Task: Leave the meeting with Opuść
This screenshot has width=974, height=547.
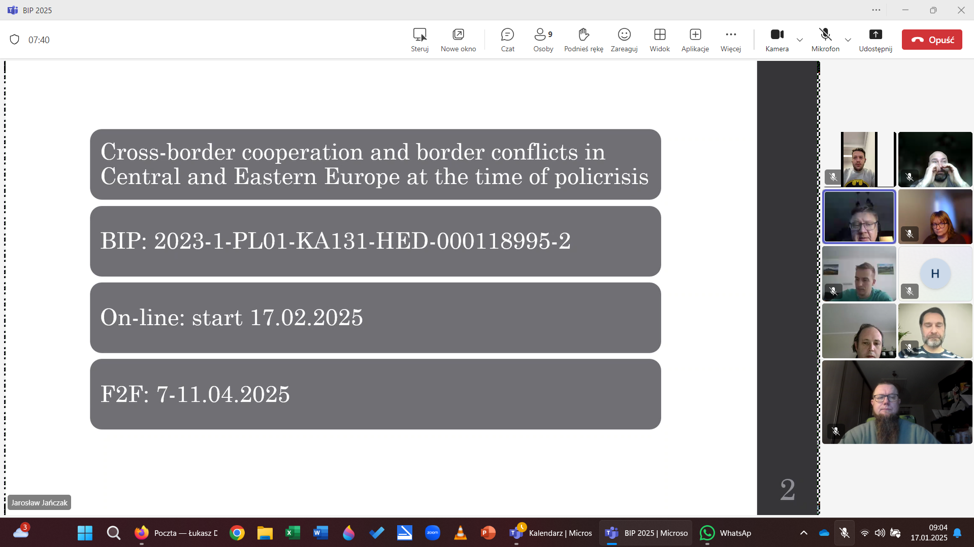Action: click(x=931, y=40)
